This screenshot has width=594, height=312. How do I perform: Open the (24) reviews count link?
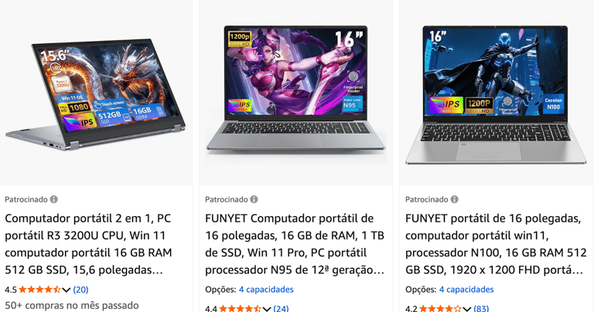coord(281,309)
